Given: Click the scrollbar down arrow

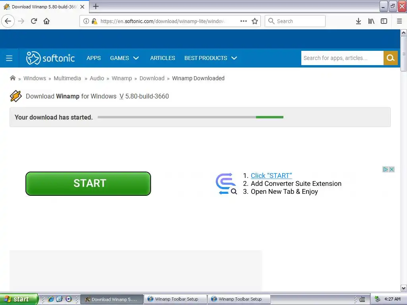Looking at the screenshot, I should point(403,288).
